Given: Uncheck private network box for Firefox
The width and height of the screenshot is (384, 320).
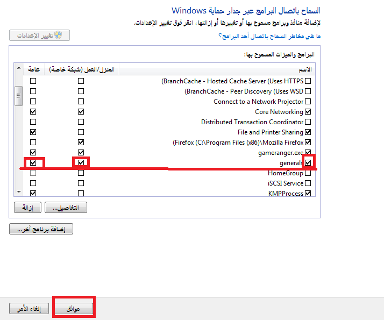Looking at the screenshot, I should click(81, 142).
